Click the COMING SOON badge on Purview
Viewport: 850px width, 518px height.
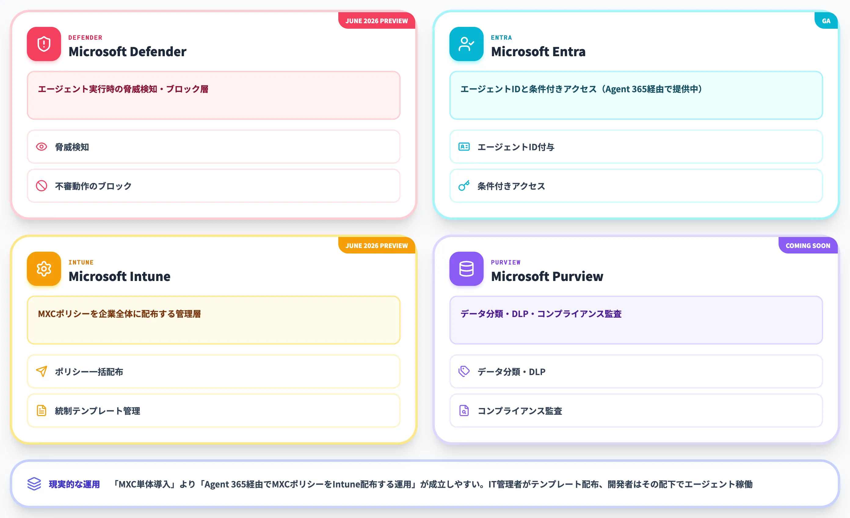click(808, 245)
